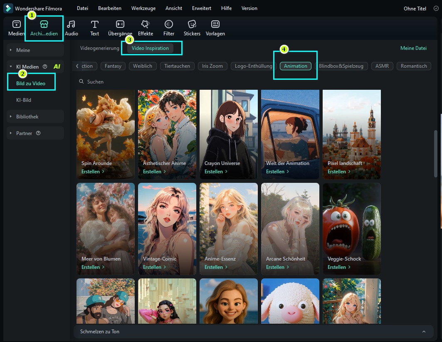Select KI-Bild in sidebar

(x=24, y=100)
